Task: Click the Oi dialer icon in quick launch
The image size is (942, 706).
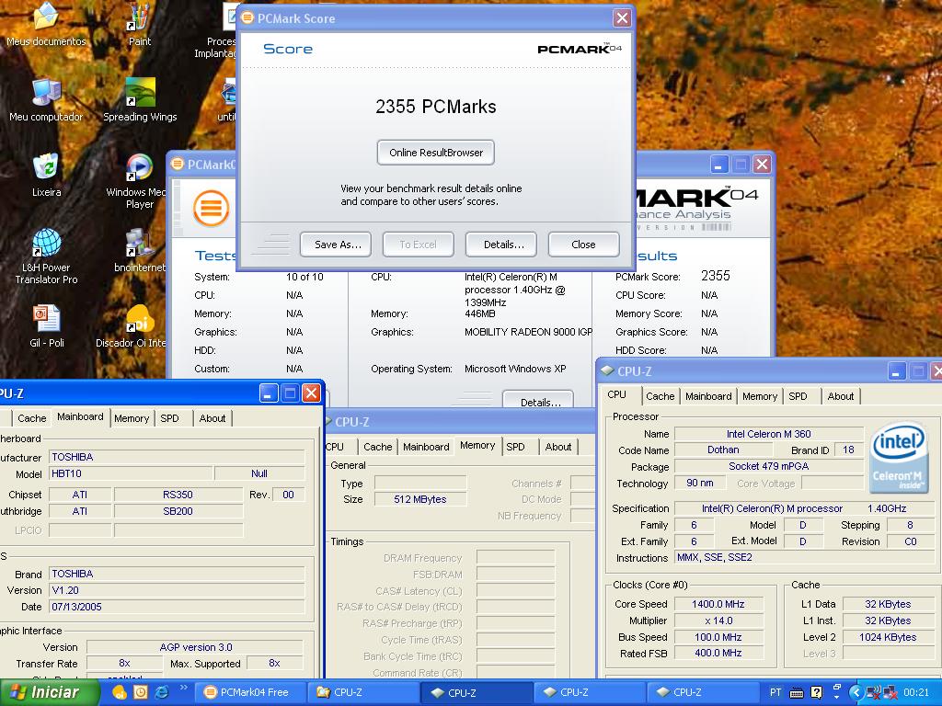Action: (x=120, y=692)
